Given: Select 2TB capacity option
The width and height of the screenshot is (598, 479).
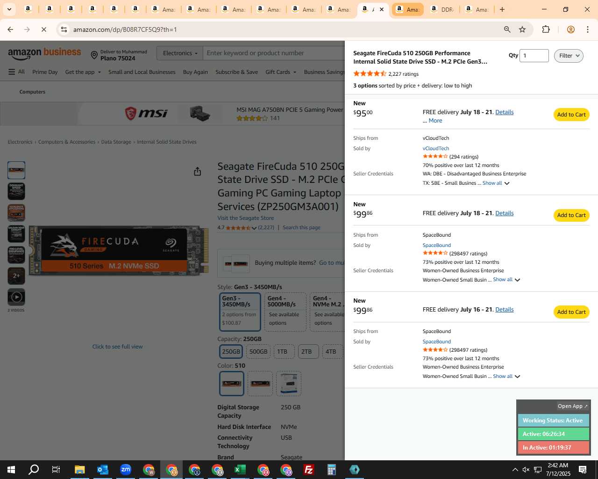Looking at the screenshot, I should (x=308, y=351).
